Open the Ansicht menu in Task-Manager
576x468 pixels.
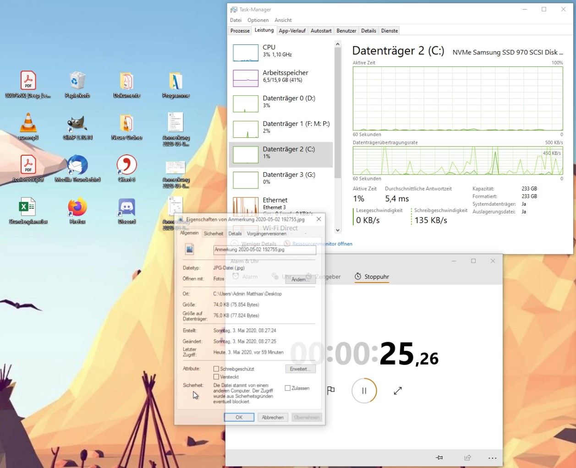click(283, 20)
